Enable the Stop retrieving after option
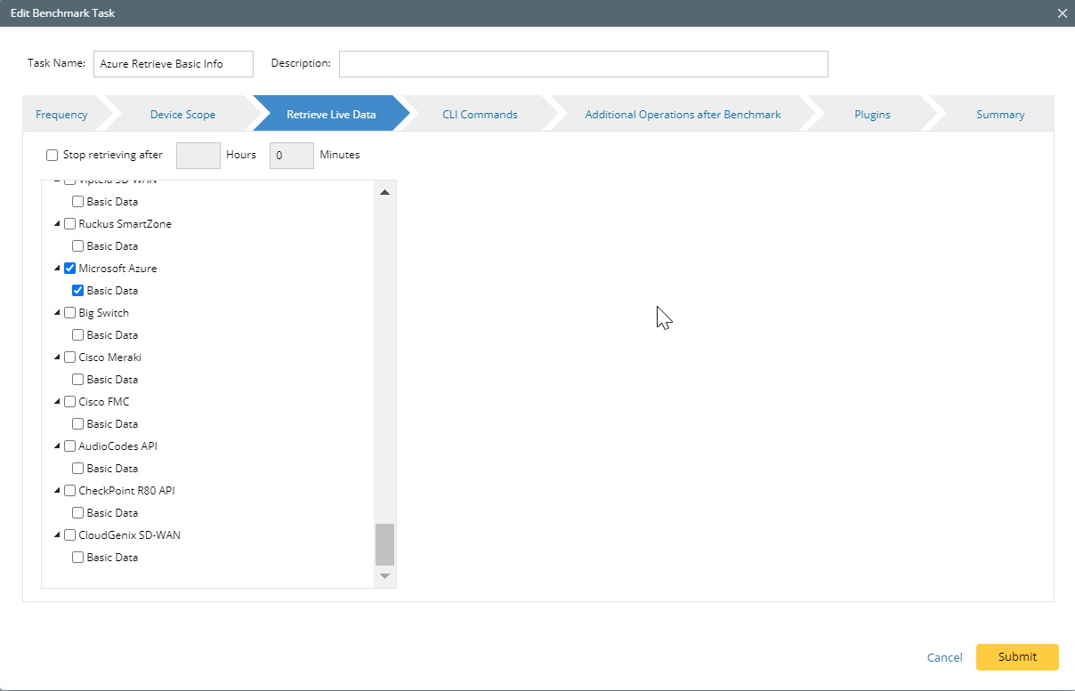This screenshot has height=691, width=1075. point(52,155)
